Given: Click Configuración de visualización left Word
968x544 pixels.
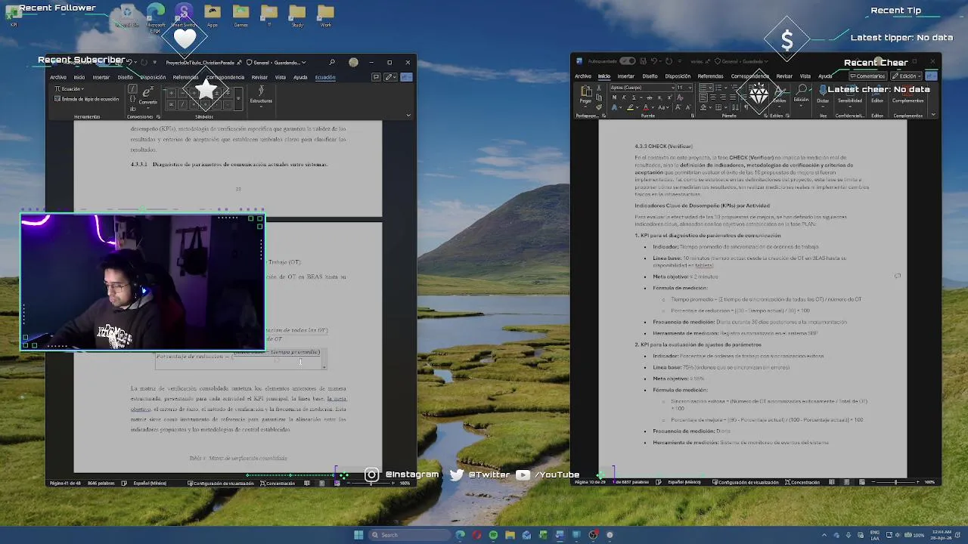Looking at the screenshot, I should (x=221, y=483).
